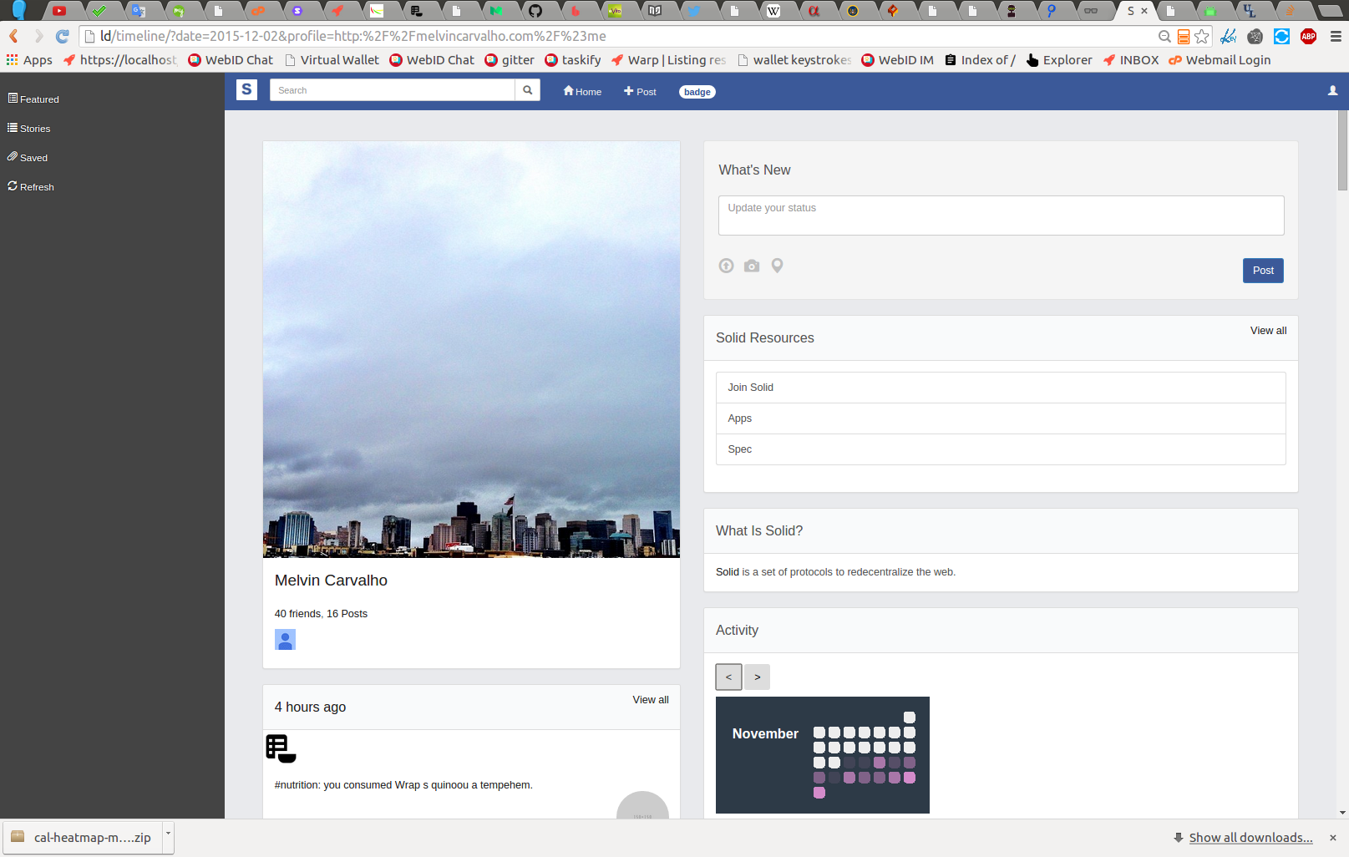Reload the page in browser
Screen dimensions: 1349x857
(x=62, y=37)
